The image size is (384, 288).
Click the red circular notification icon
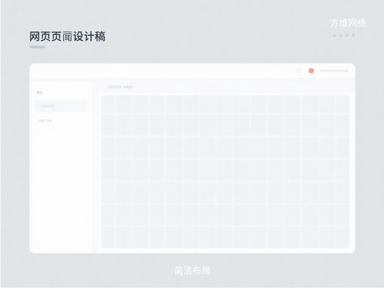tap(311, 71)
